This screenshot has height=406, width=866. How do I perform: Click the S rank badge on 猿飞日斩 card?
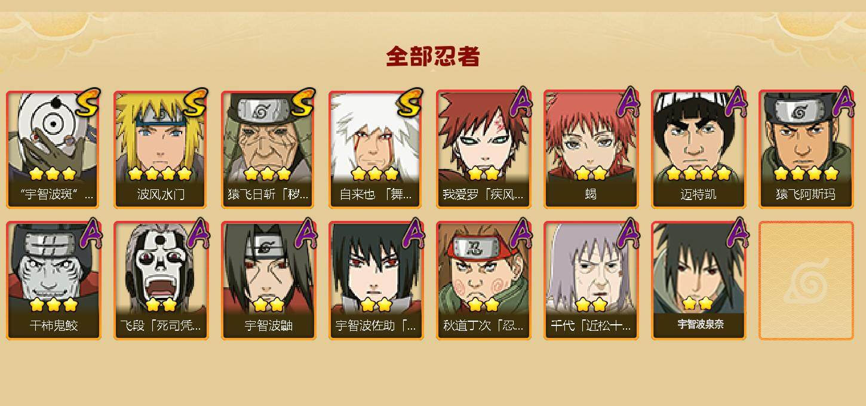coord(303,101)
